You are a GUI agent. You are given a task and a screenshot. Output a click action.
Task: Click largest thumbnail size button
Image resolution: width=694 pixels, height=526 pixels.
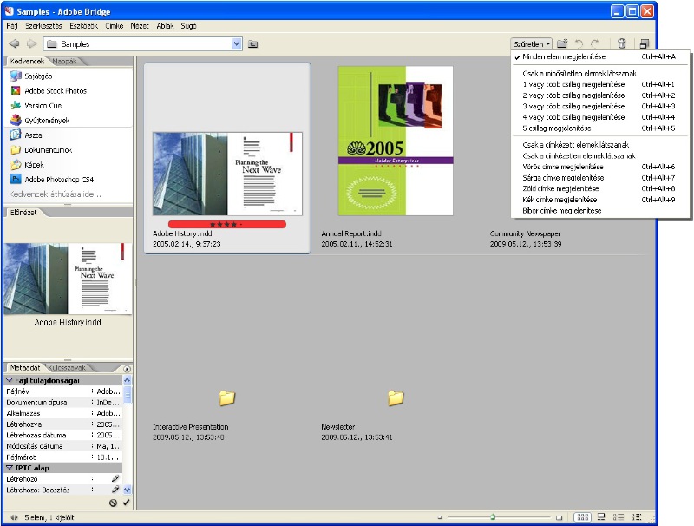[x=559, y=517]
